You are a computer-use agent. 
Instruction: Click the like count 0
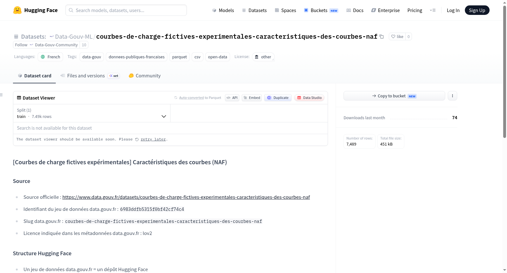coord(408,36)
